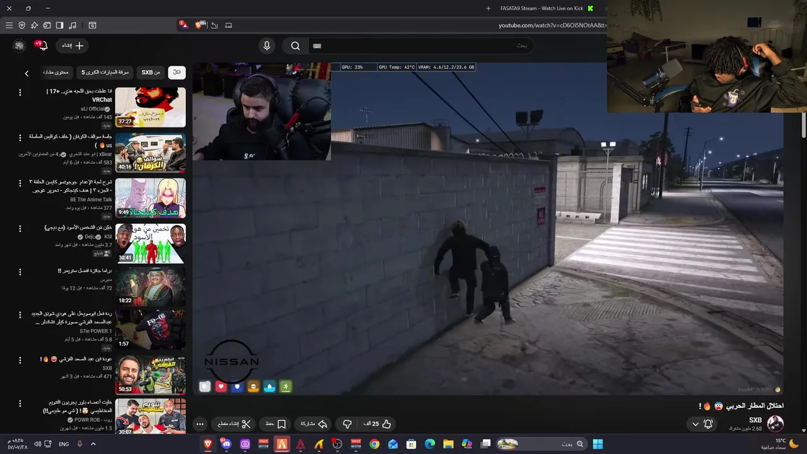Open the tab search icon
807x454 pixels.
point(93,25)
